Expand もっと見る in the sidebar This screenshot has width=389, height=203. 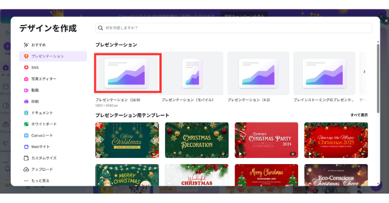(x=53, y=181)
